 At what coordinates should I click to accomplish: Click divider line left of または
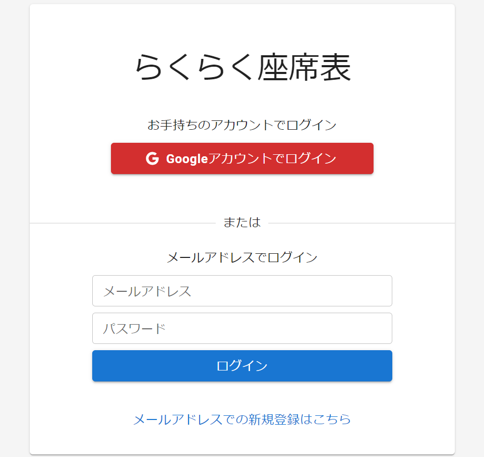[122, 223]
